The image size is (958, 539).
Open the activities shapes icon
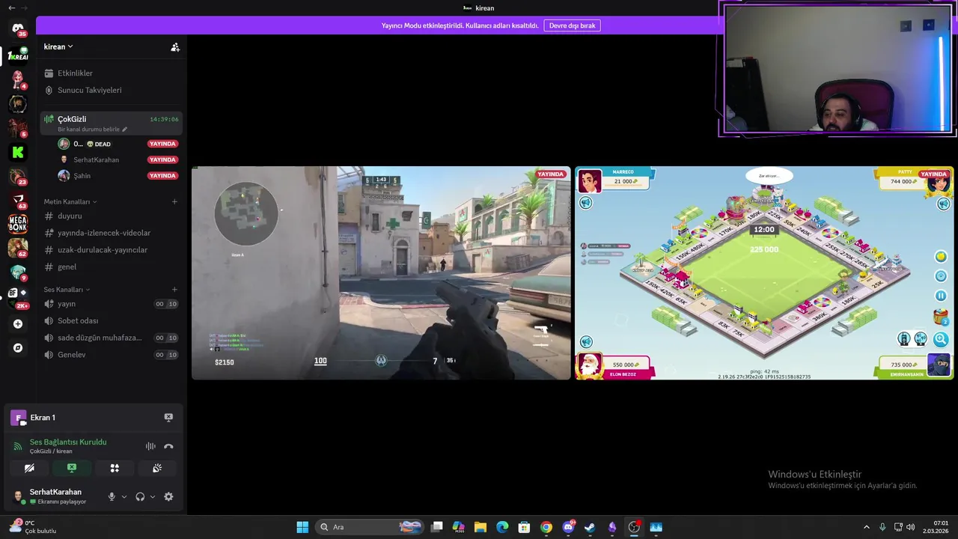tap(115, 468)
